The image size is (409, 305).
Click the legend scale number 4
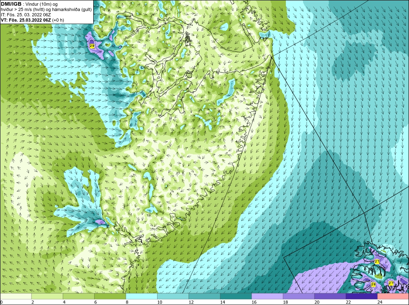64,302
